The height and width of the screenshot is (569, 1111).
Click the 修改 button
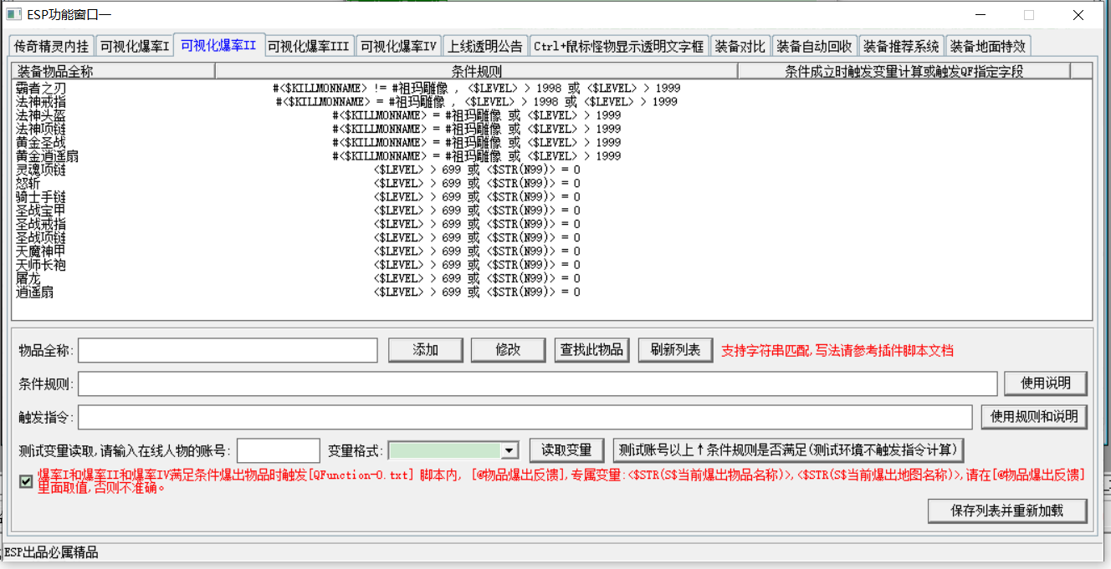pyautogui.click(x=508, y=350)
